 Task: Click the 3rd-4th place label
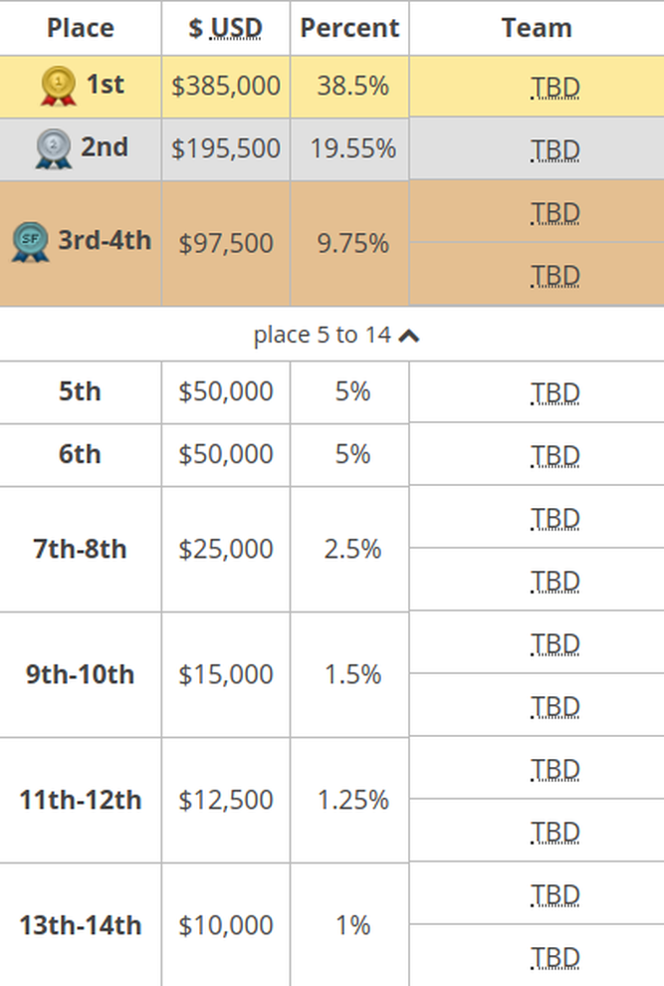pyautogui.click(x=105, y=240)
